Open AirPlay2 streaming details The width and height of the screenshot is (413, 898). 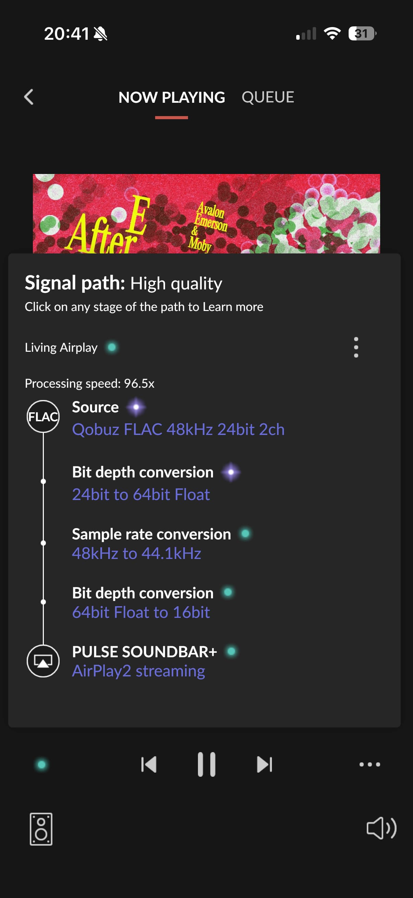(138, 671)
